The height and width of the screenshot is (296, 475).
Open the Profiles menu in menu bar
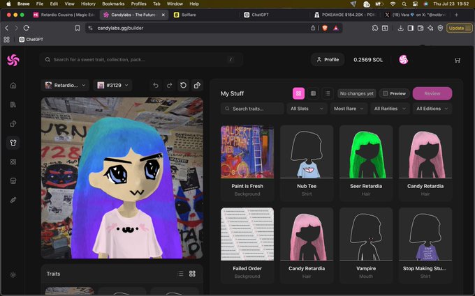139,4
